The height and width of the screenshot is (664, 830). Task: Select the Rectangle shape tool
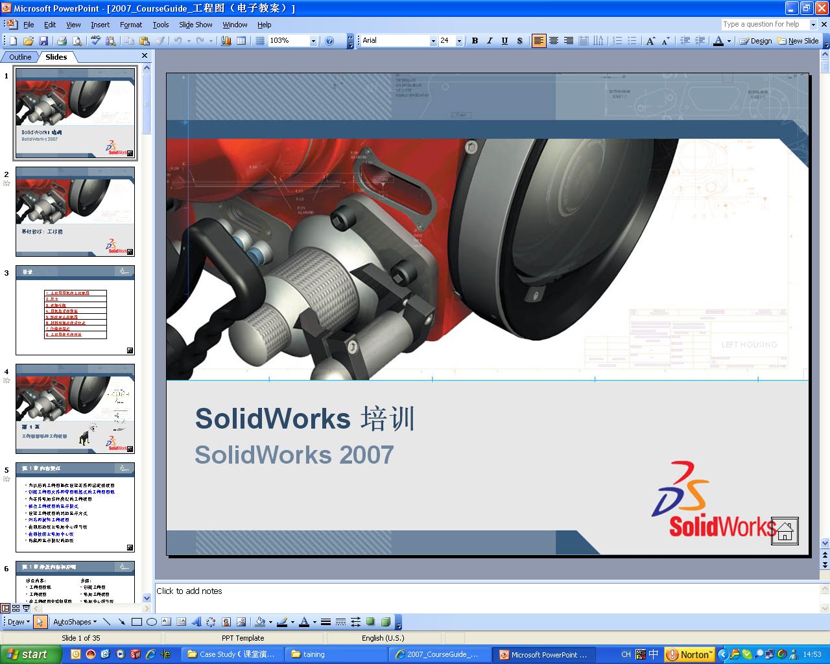pos(137,622)
